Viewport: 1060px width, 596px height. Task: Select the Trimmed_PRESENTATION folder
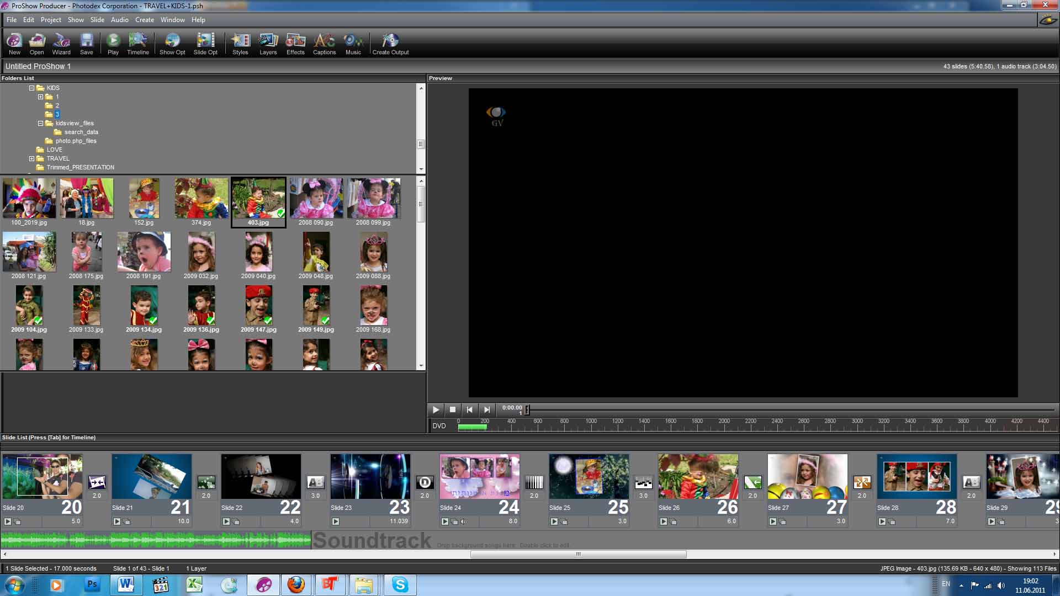point(81,167)
